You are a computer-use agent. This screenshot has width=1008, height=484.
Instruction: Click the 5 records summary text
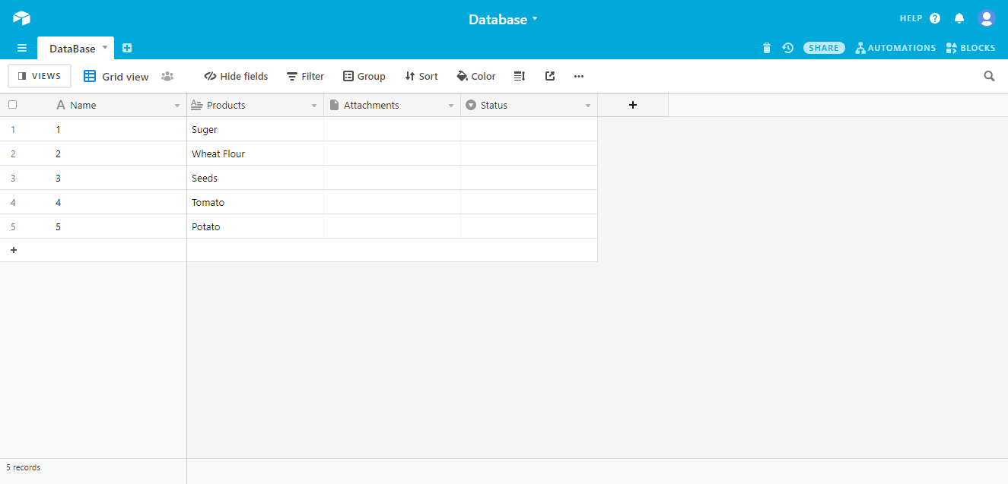[x=24, y=467]
